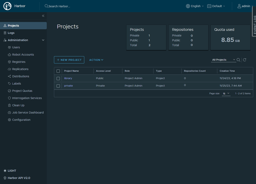Click the Harbor title text
The height and width of the screenshot is (184, 256).
tap(20, 6)
